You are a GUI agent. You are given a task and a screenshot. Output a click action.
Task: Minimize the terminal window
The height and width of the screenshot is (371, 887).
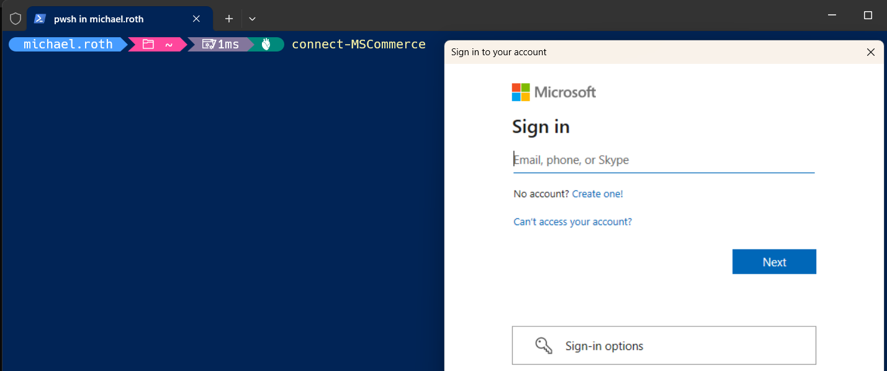833,16
